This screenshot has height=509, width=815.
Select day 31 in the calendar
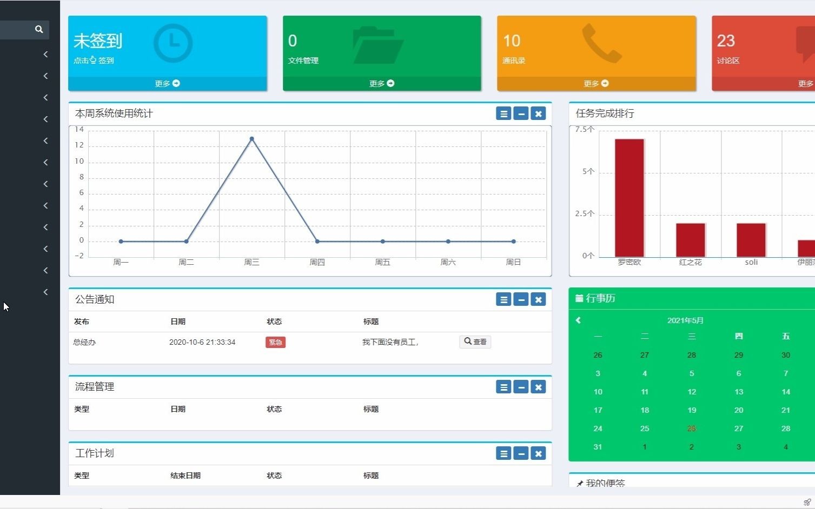click(x=598, y=447)
